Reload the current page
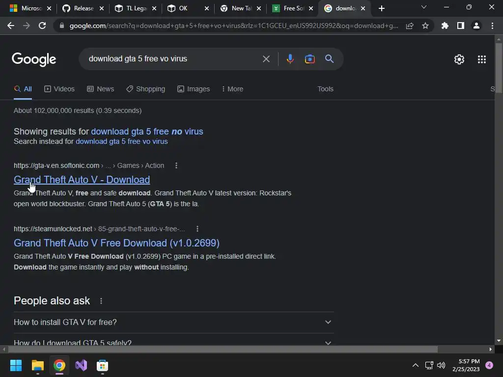This screenshot has width=503, height=377. pos(42,26)
